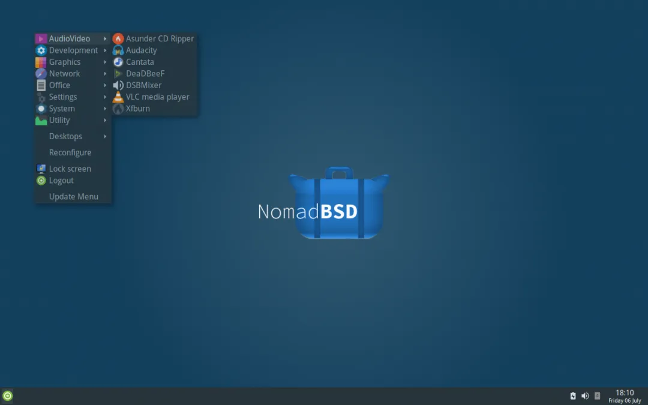This screenshot has width=648, height=405.
Task: Choose Lock screen menu entry
Action: click(73, 169)
